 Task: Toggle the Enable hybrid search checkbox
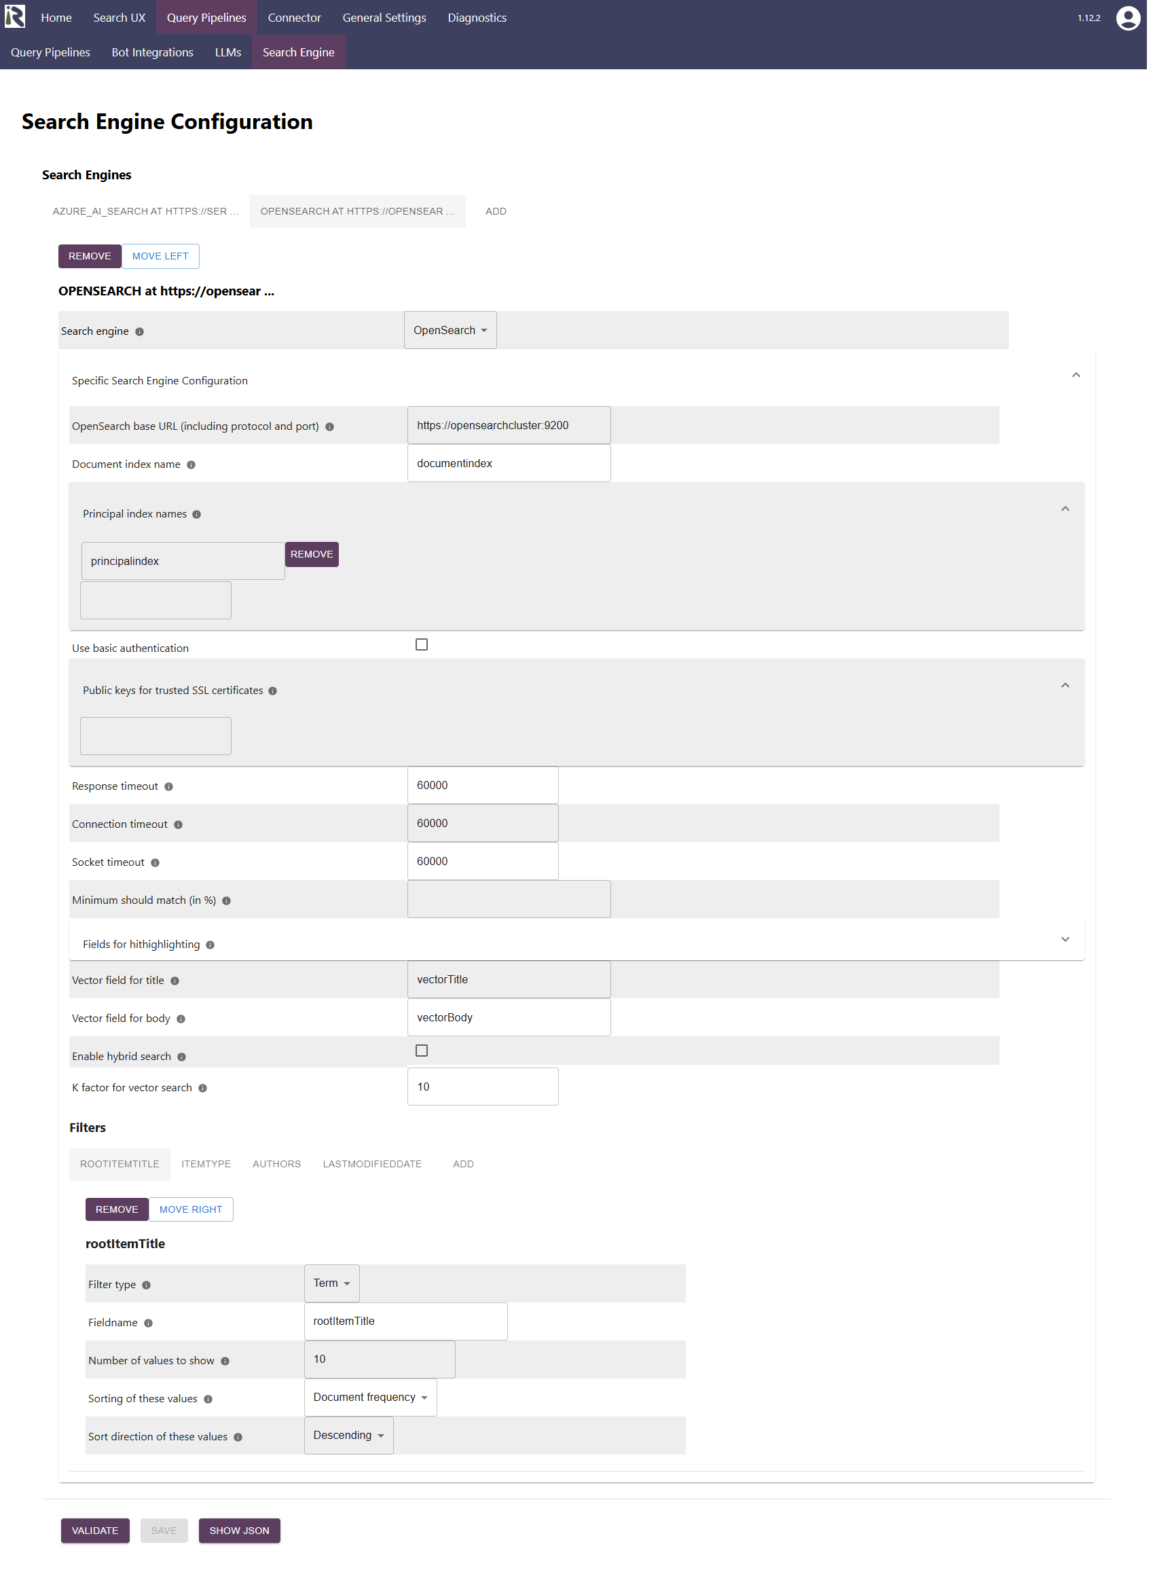point(422,1050)
